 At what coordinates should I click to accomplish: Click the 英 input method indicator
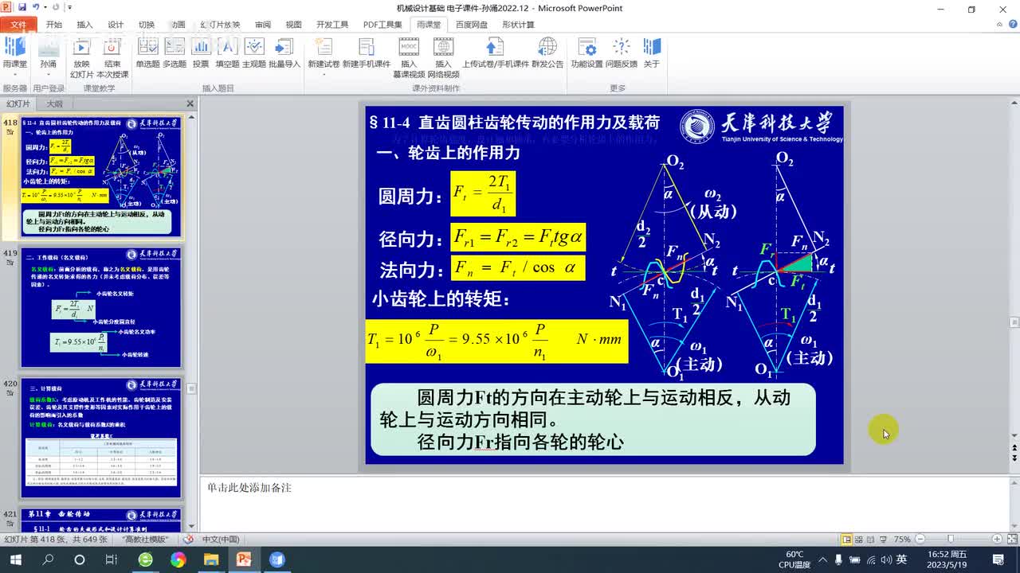pos(901,559)
